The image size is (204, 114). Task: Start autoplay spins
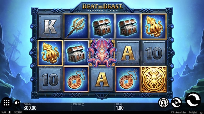(176, 103)
